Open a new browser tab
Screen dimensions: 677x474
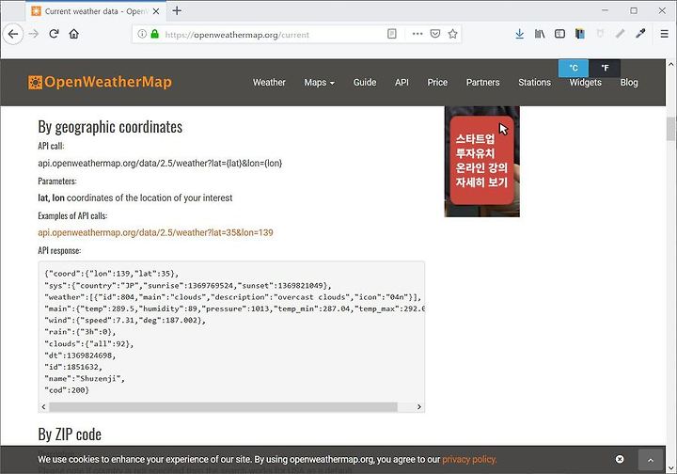177,10
